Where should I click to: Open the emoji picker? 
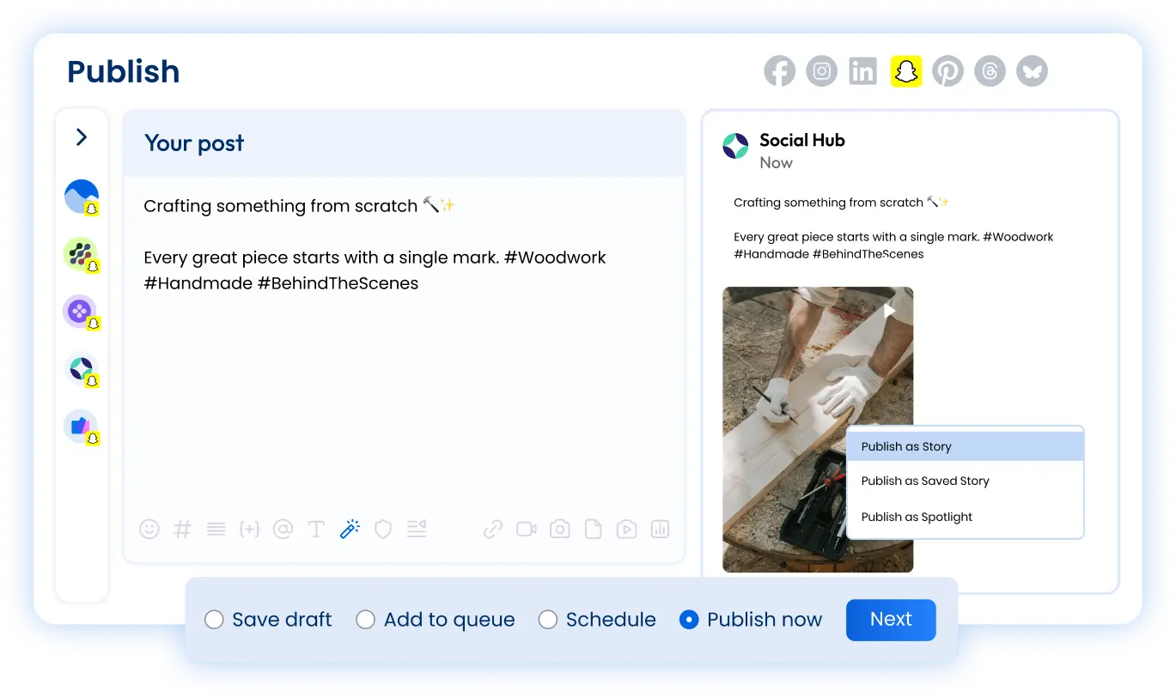[x=149, y=529]
